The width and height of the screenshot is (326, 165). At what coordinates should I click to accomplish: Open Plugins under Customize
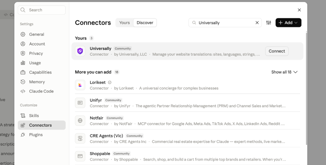42,135
